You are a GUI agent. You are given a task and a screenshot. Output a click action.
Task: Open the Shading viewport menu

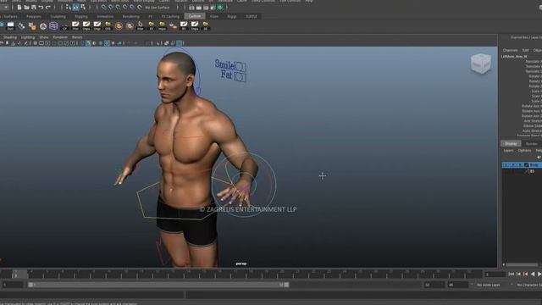(10, 37)
